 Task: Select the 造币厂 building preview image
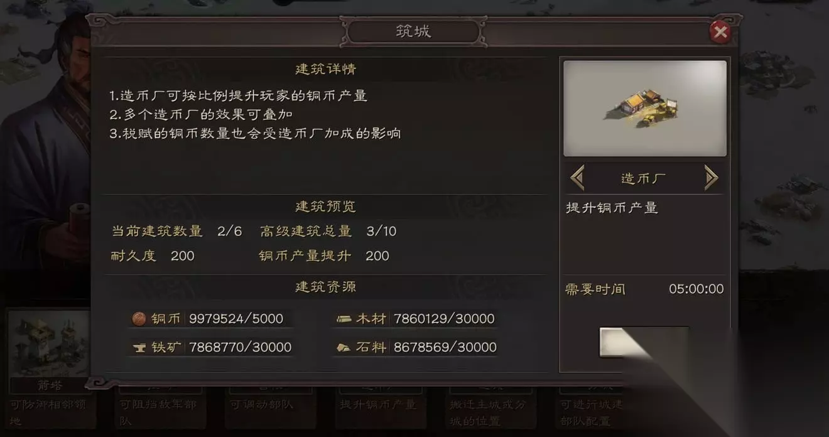point(645,108)
